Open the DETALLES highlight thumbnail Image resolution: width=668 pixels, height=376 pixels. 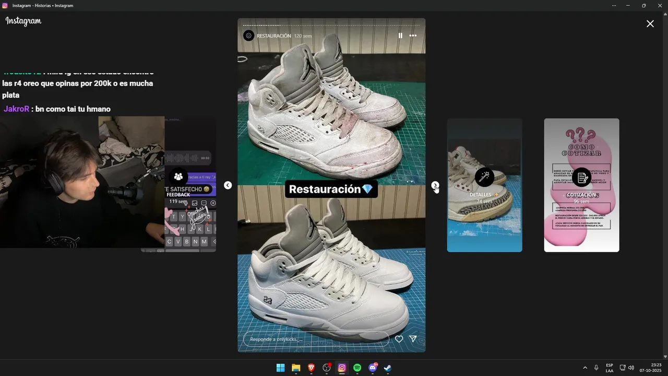pyautogui.click(x=484, y=185)
